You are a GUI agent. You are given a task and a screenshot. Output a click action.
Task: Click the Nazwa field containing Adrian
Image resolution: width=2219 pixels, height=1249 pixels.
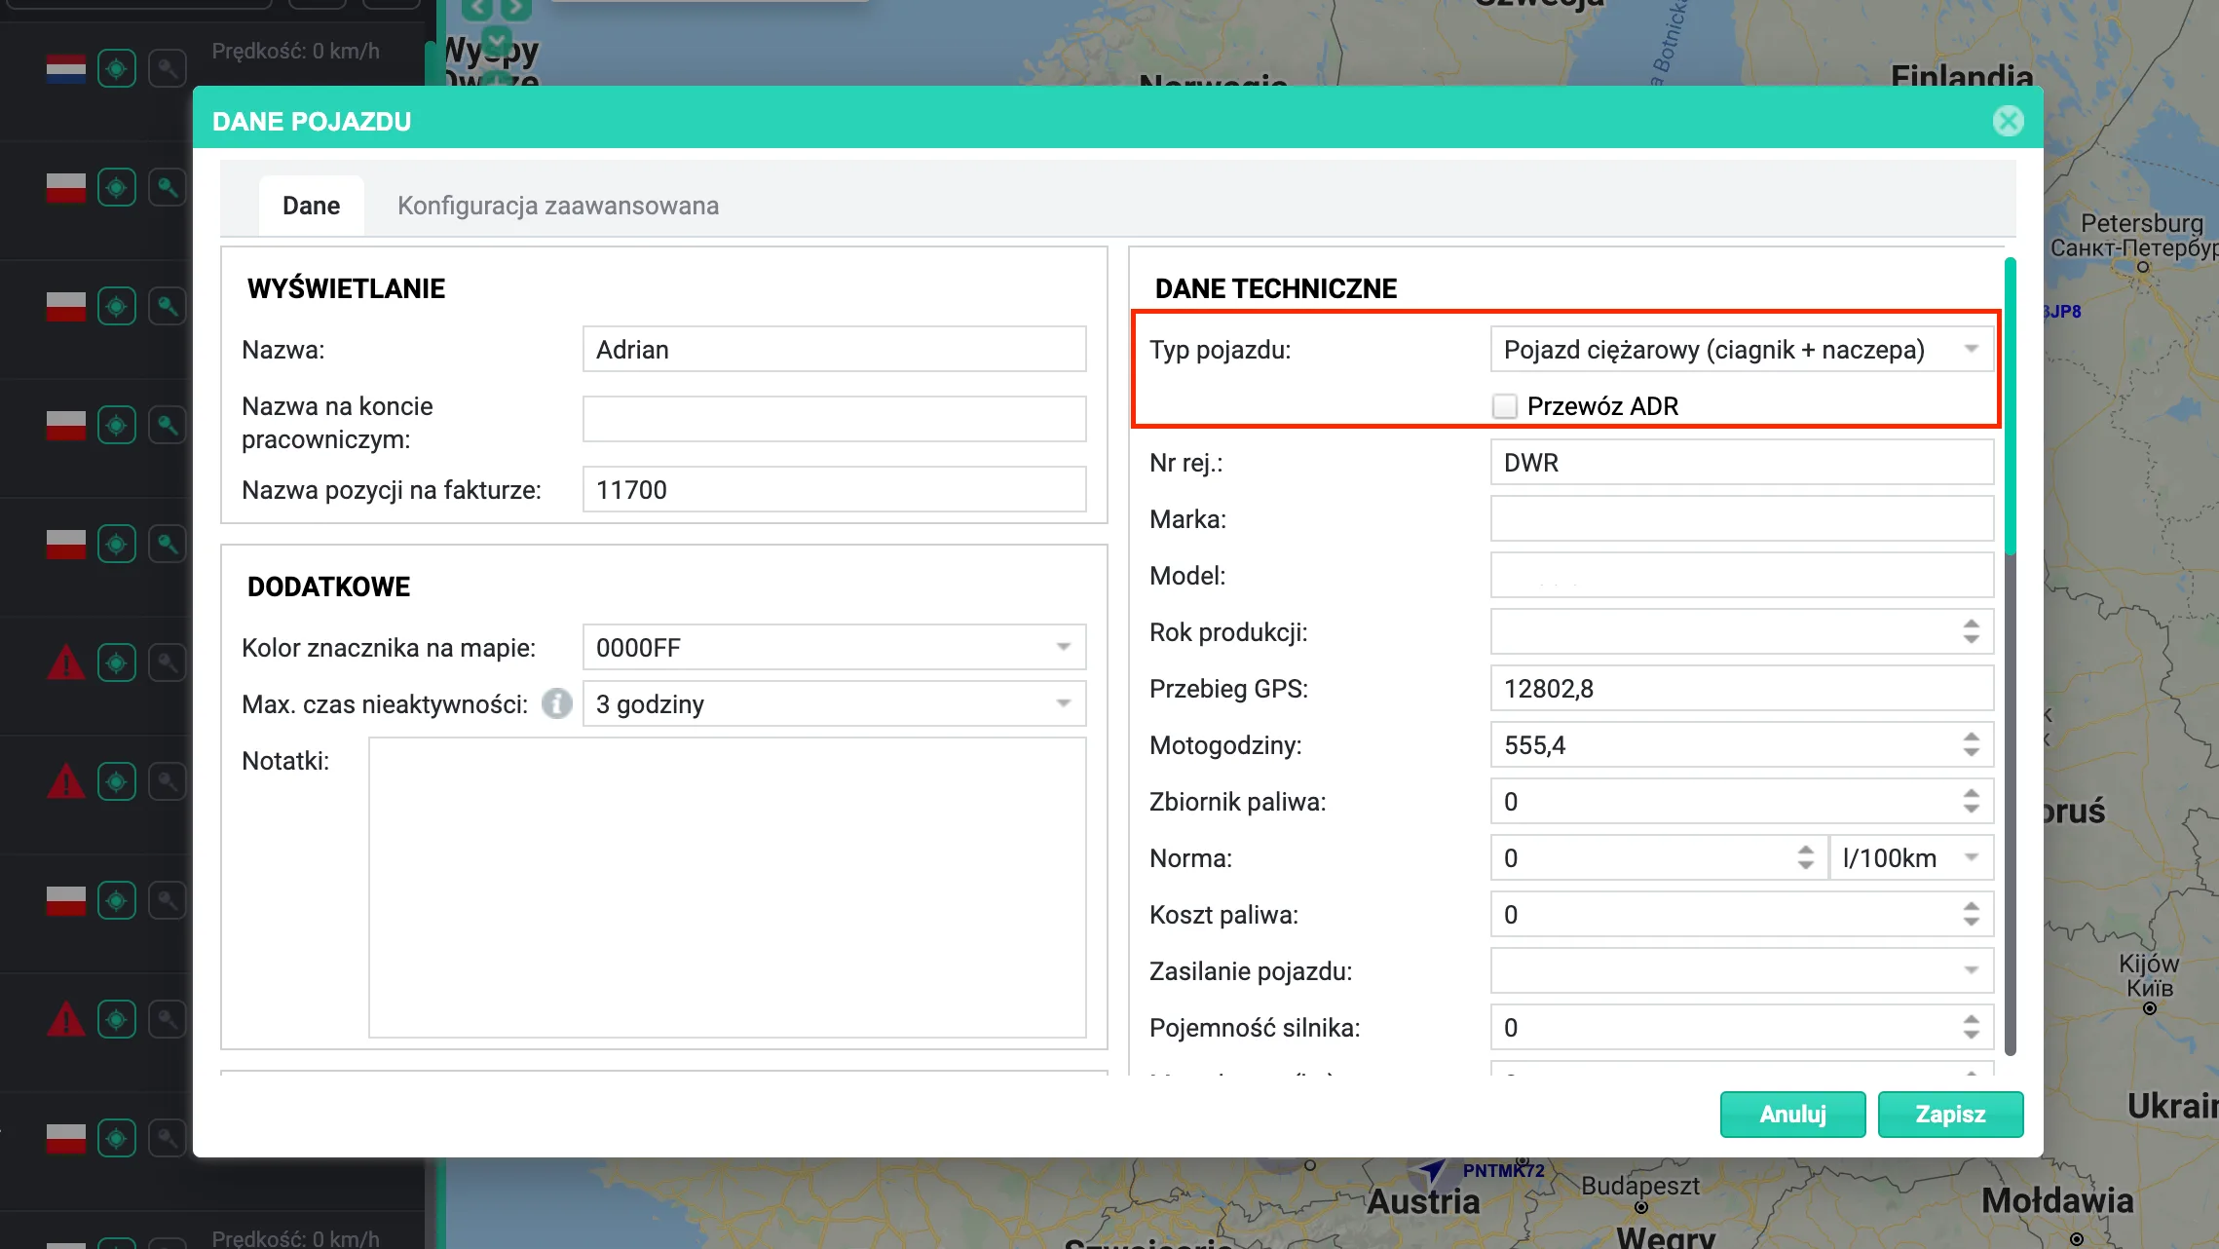click(834, 349)
